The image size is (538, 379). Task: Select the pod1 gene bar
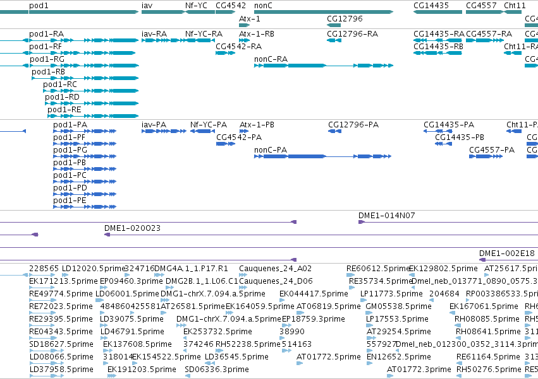click(x=83, y=12)
